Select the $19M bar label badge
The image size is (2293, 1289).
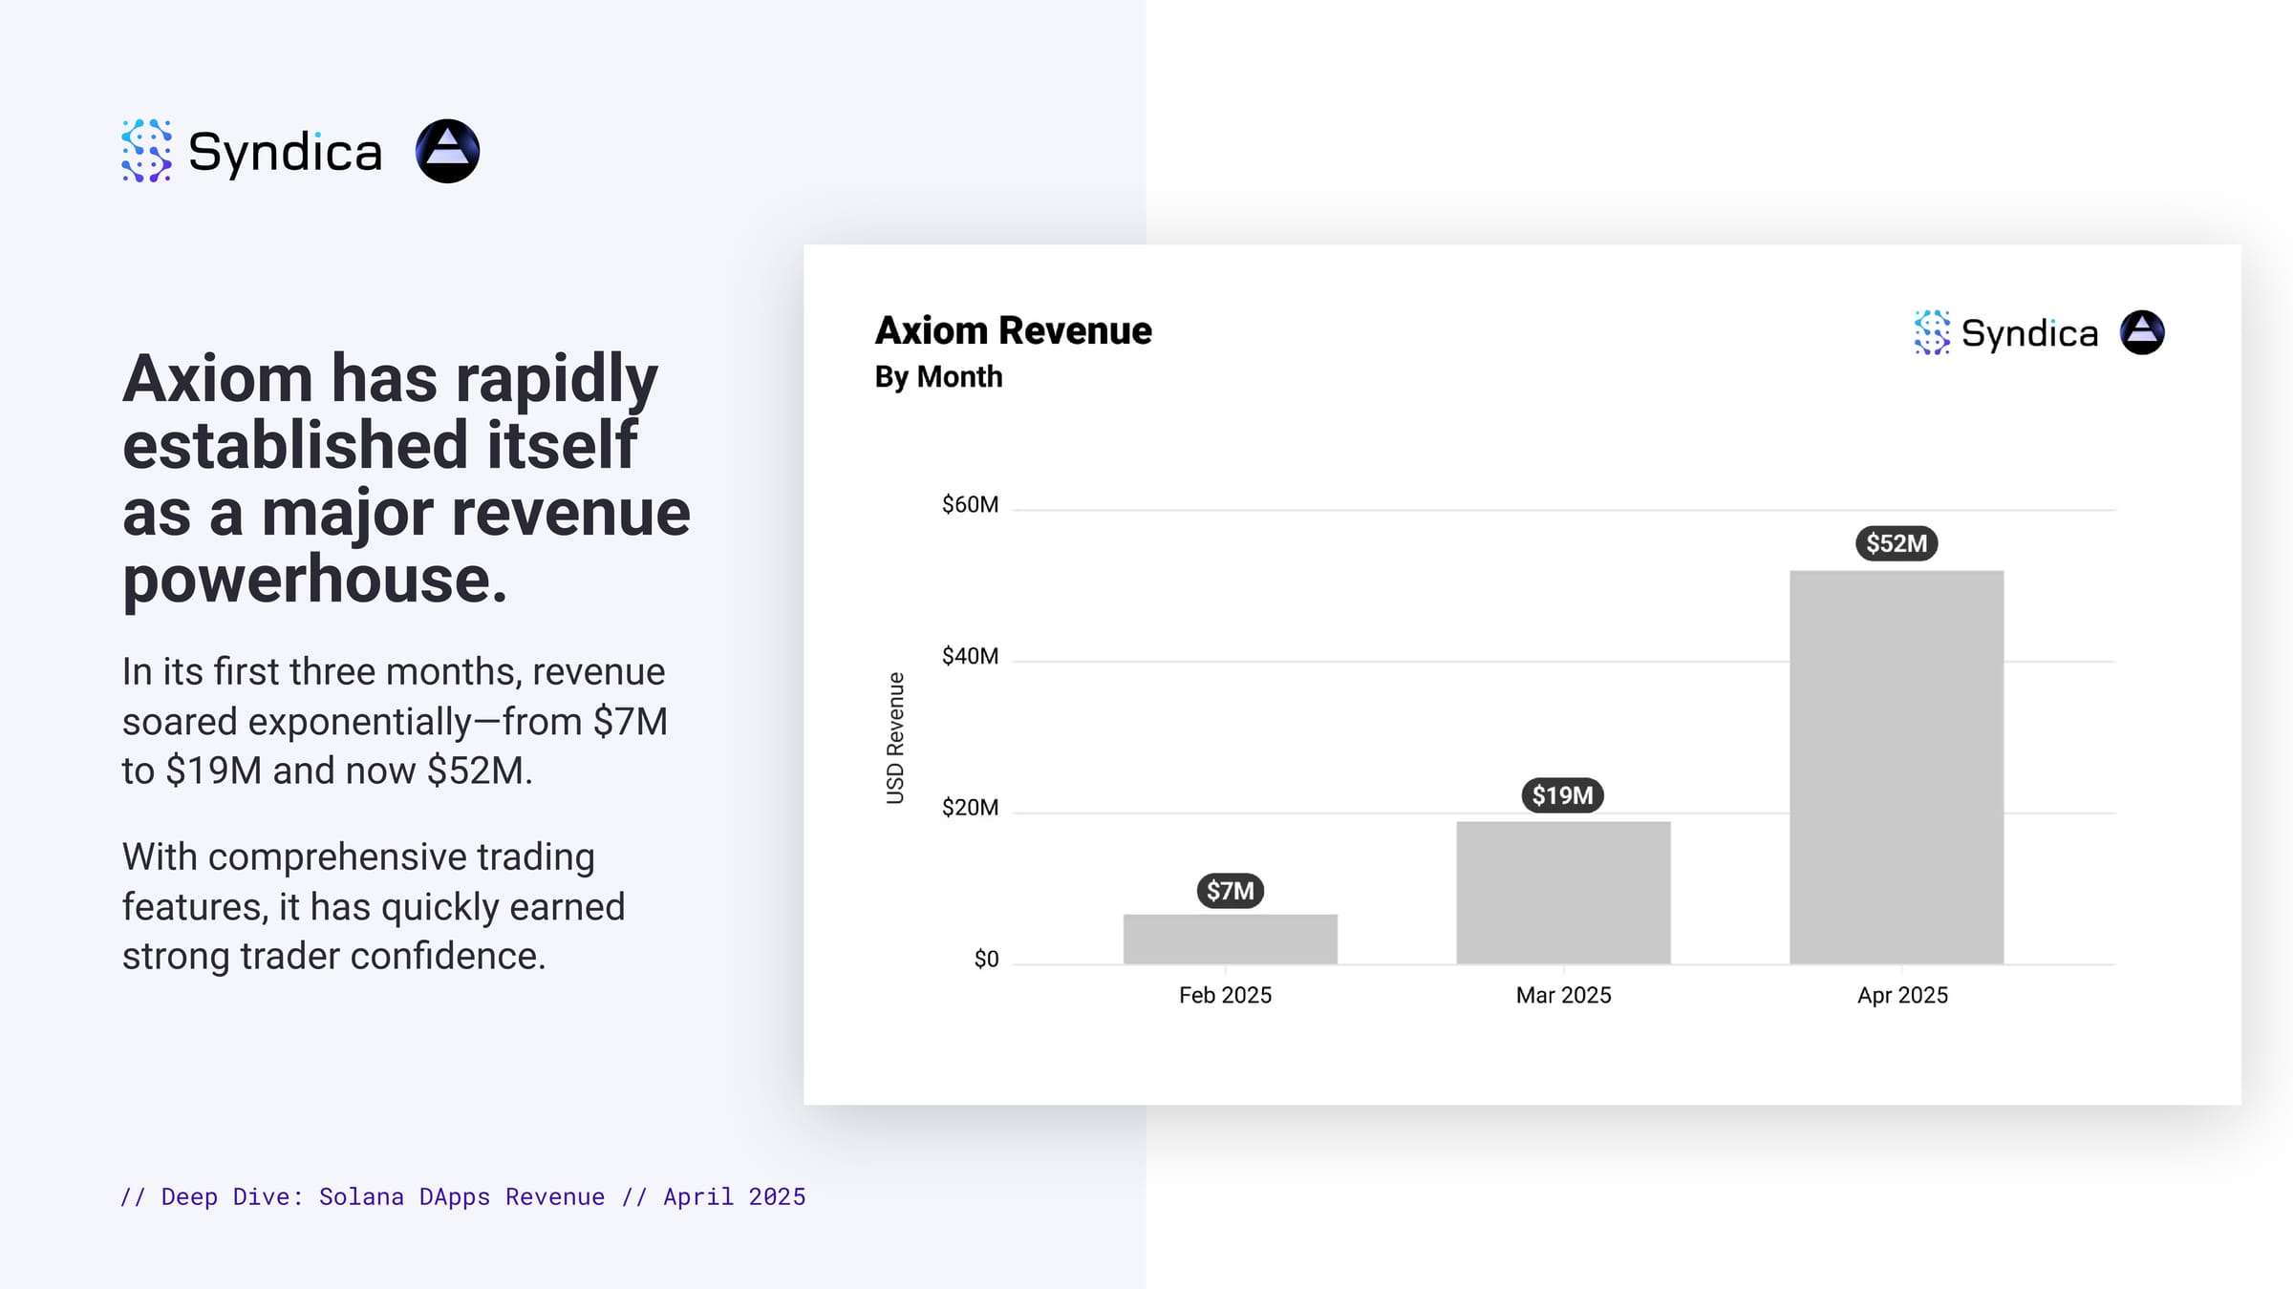(x=1563, y=795)
